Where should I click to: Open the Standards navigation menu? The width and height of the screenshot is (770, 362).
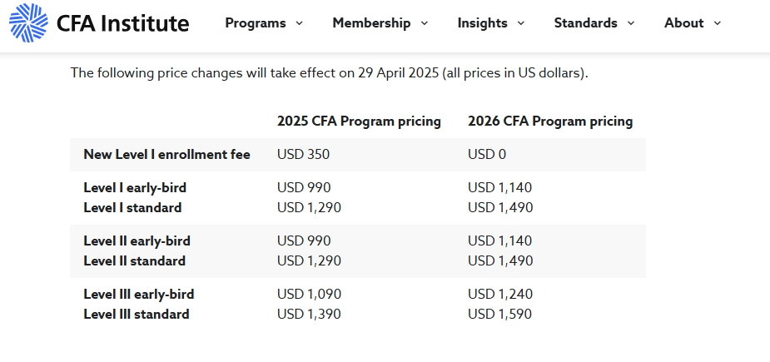585,23
